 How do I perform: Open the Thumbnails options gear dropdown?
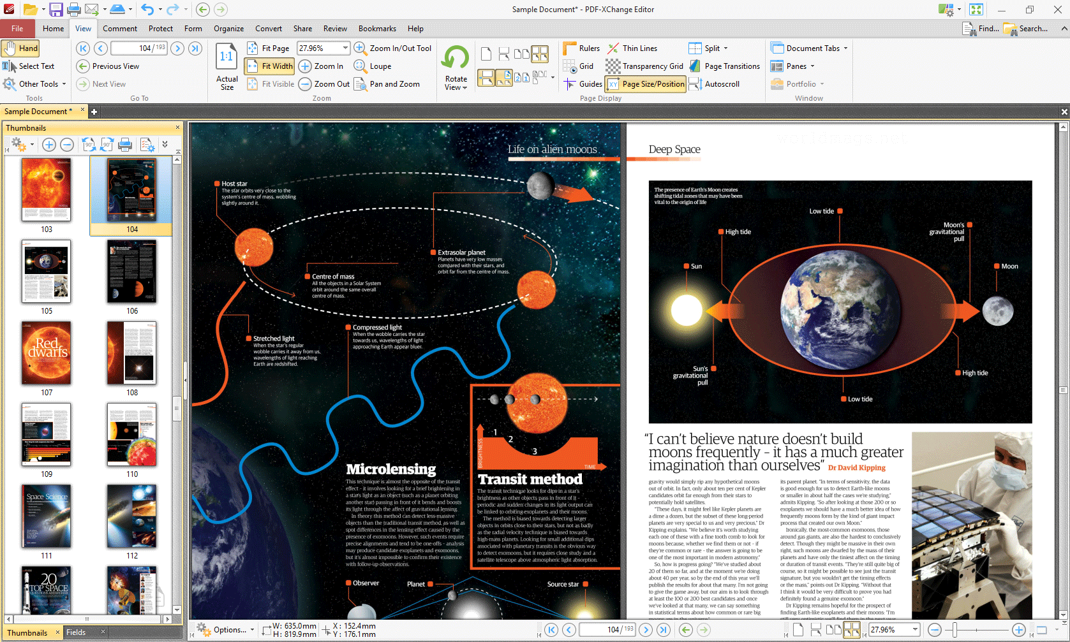click(22, 145)
